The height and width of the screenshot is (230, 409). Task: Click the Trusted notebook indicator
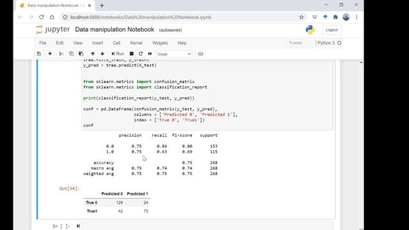point(295,43)
